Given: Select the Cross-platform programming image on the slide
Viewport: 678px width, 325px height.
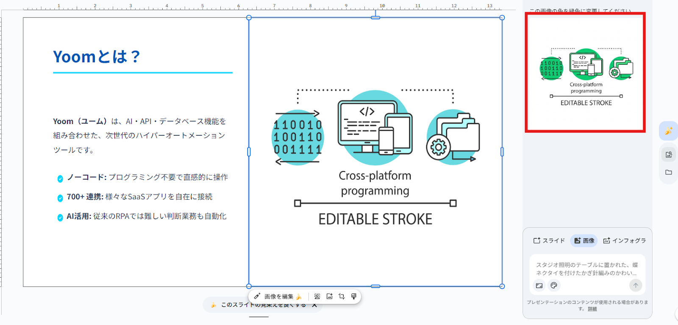Looking at the screenshot, I should [x=375, y=152].
